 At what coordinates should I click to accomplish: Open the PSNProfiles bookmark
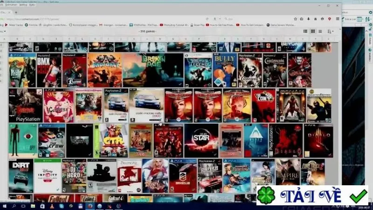tap(144, 25)
